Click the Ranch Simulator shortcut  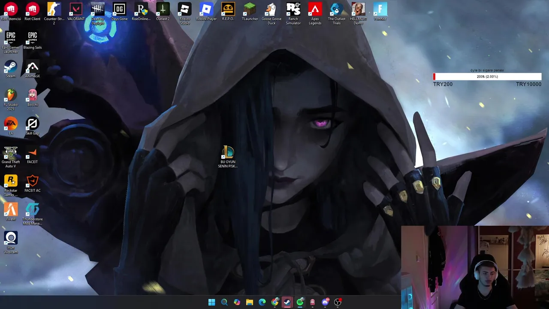click(293, 13)
